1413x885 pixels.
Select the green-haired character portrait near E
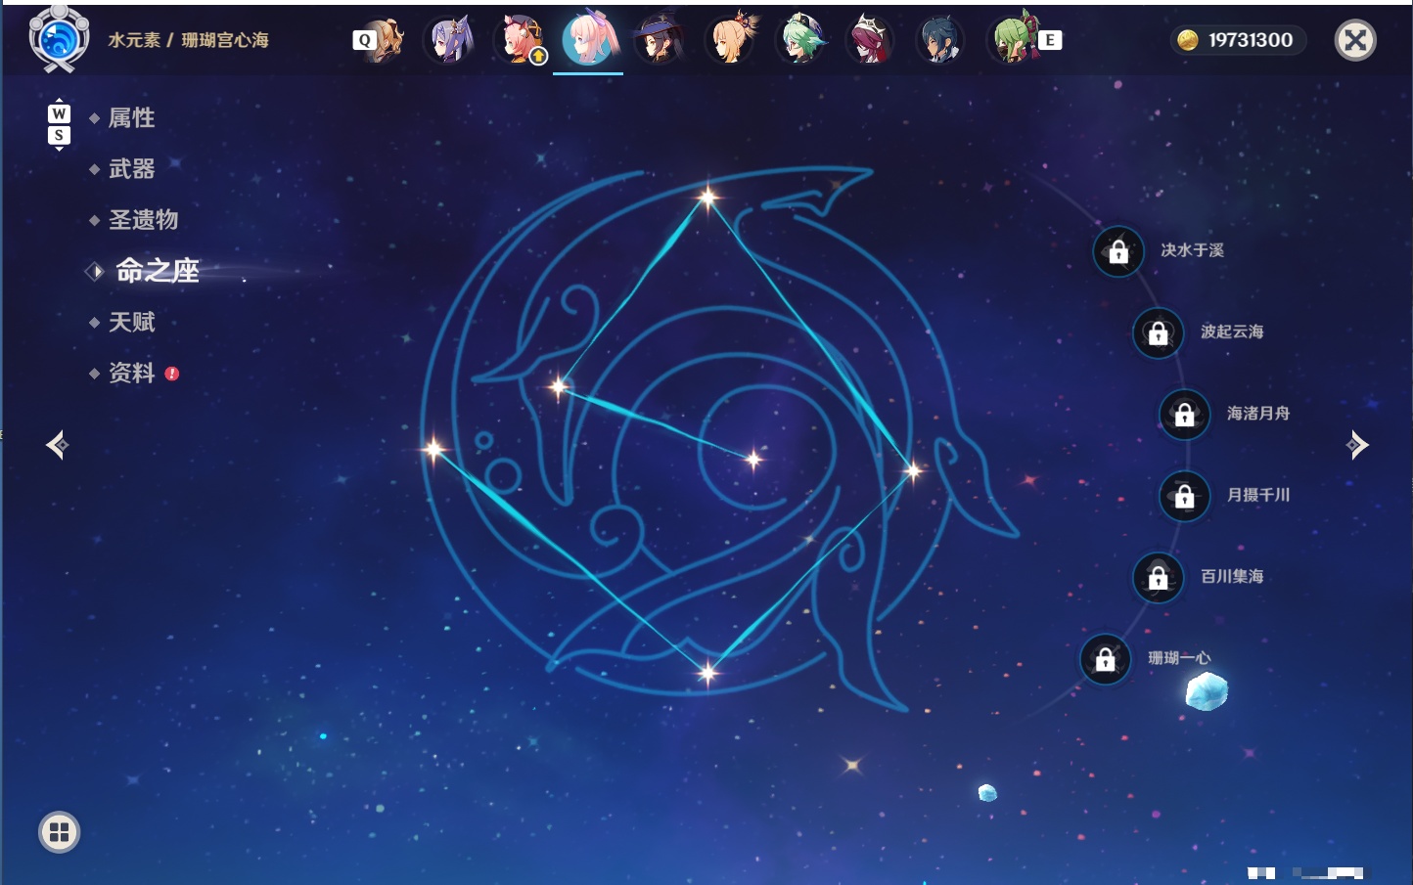coord(1014,40)
